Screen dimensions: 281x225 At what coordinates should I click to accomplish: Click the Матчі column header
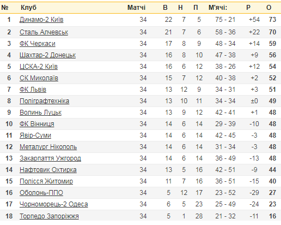[136, 8]
